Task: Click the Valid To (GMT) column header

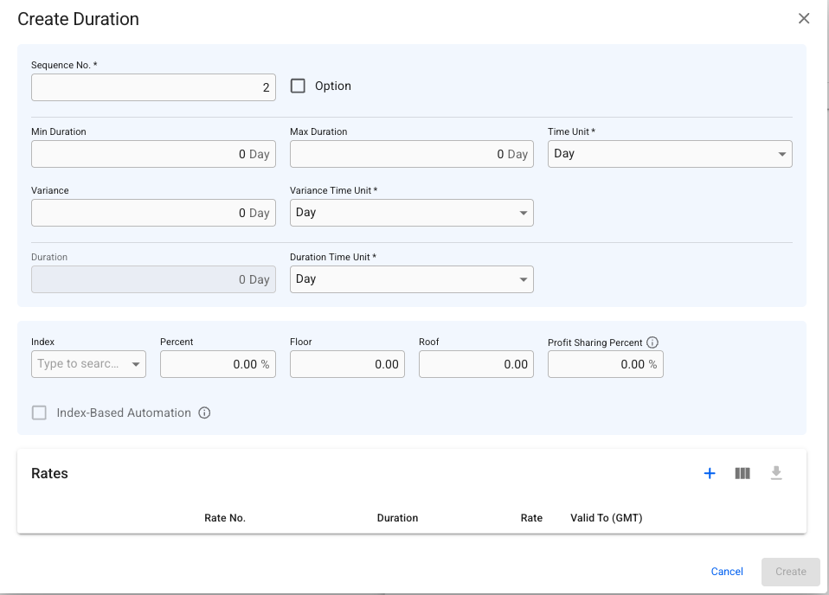Action: click(606, 518)
